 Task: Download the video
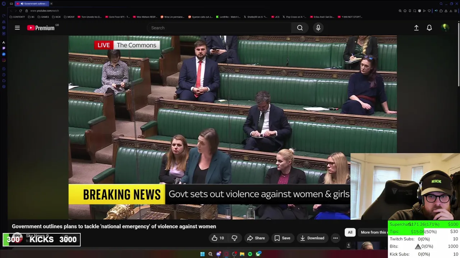[x=312, y=238]
